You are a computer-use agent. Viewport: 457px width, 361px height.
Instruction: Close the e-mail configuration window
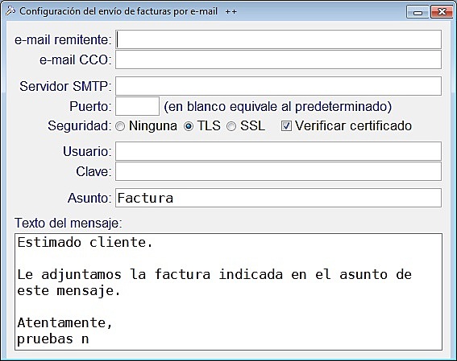[441, 12]
